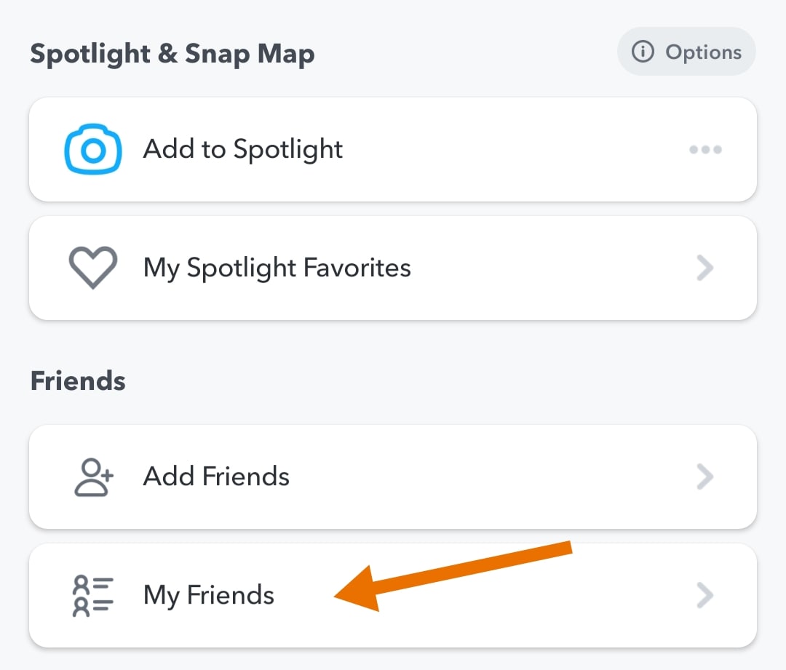Tap empty space inside My Spotlight Favorites card
This screenshot has width=786, height=670.
point(553,268)
